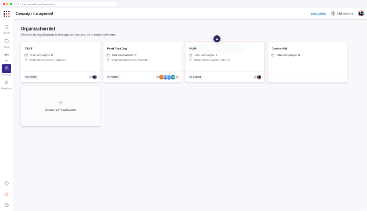Open settings gear in the sidebar
The image size is (367, 211).
6,205
